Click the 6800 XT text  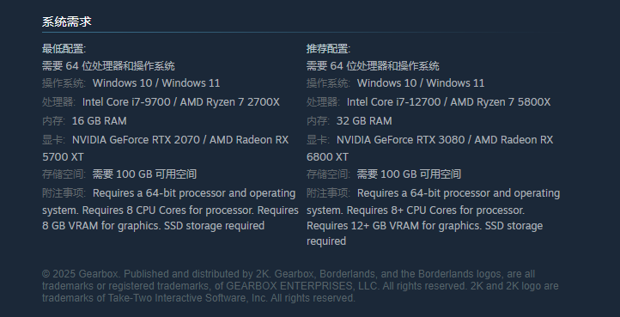[327, 157]
